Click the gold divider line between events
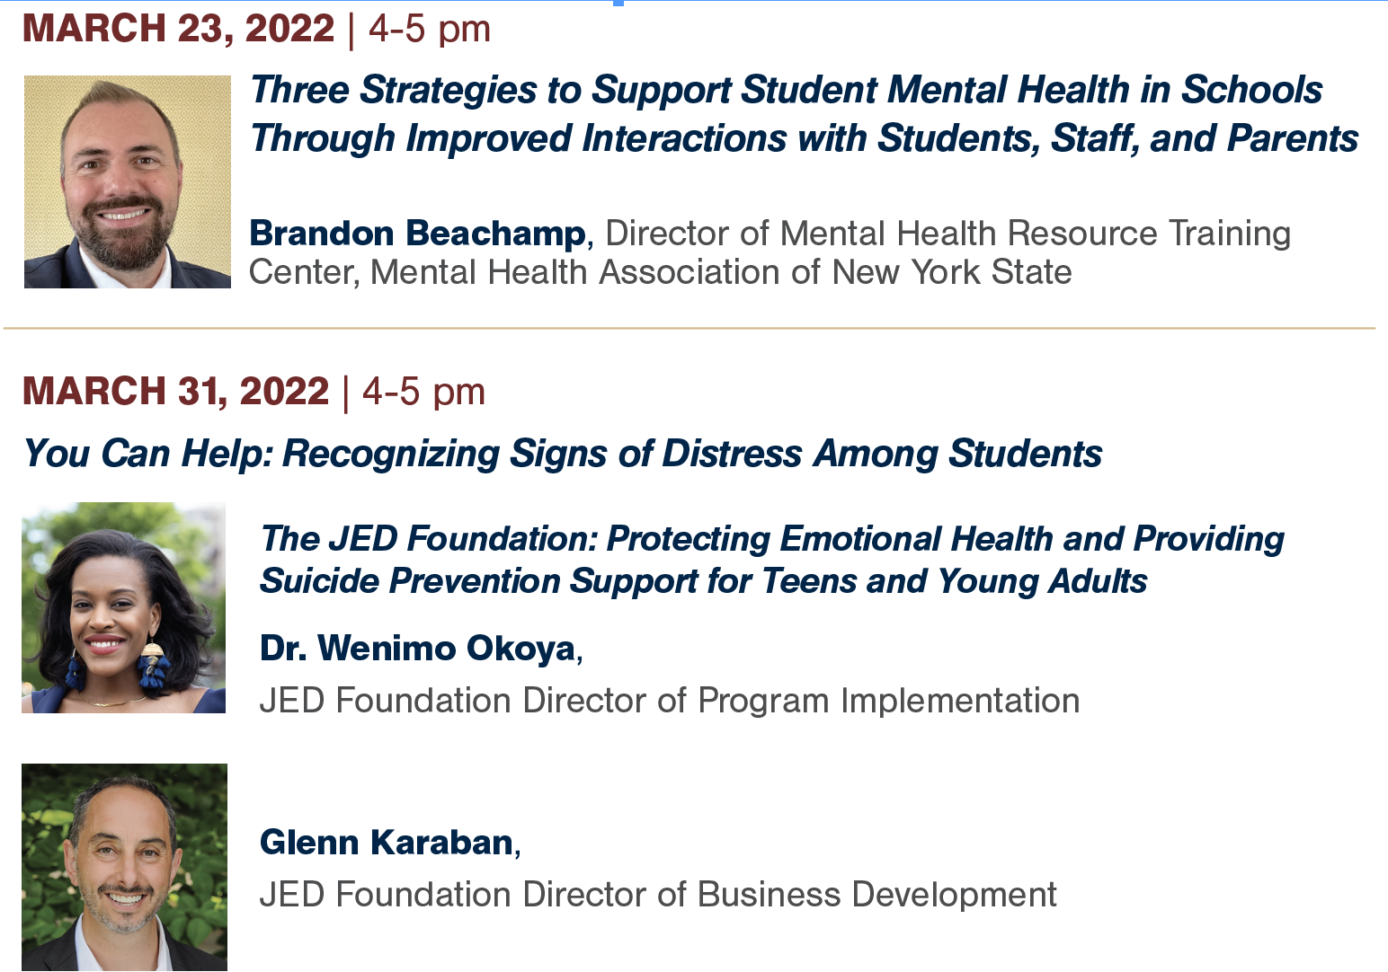This screenshot has width=1388, height=972. [x=690, y=329]
